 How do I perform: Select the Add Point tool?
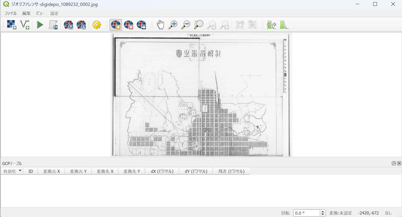116,25
